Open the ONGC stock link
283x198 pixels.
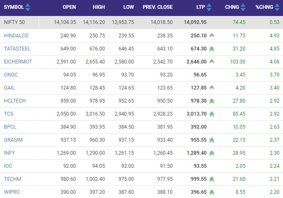click(11, 74)
